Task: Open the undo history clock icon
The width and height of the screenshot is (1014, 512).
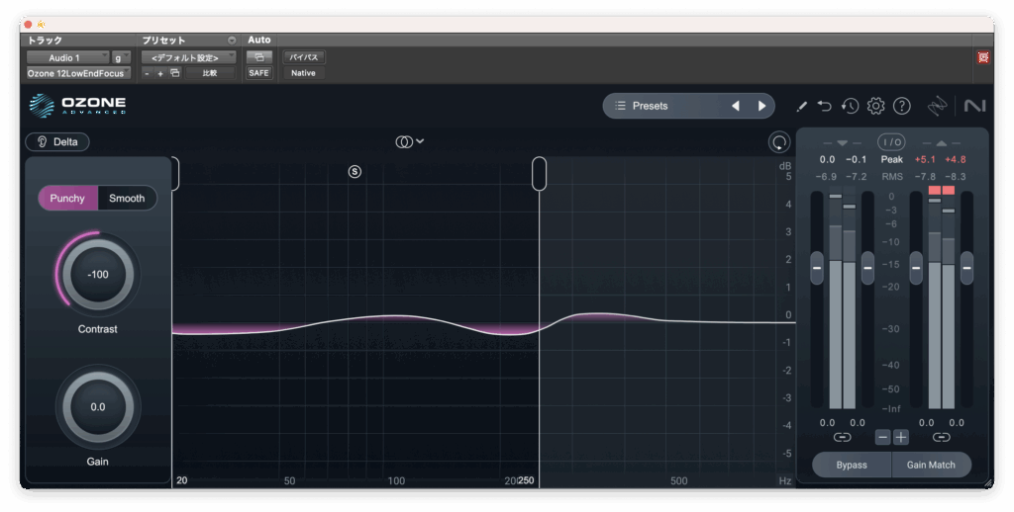Action: click(850, 106)
